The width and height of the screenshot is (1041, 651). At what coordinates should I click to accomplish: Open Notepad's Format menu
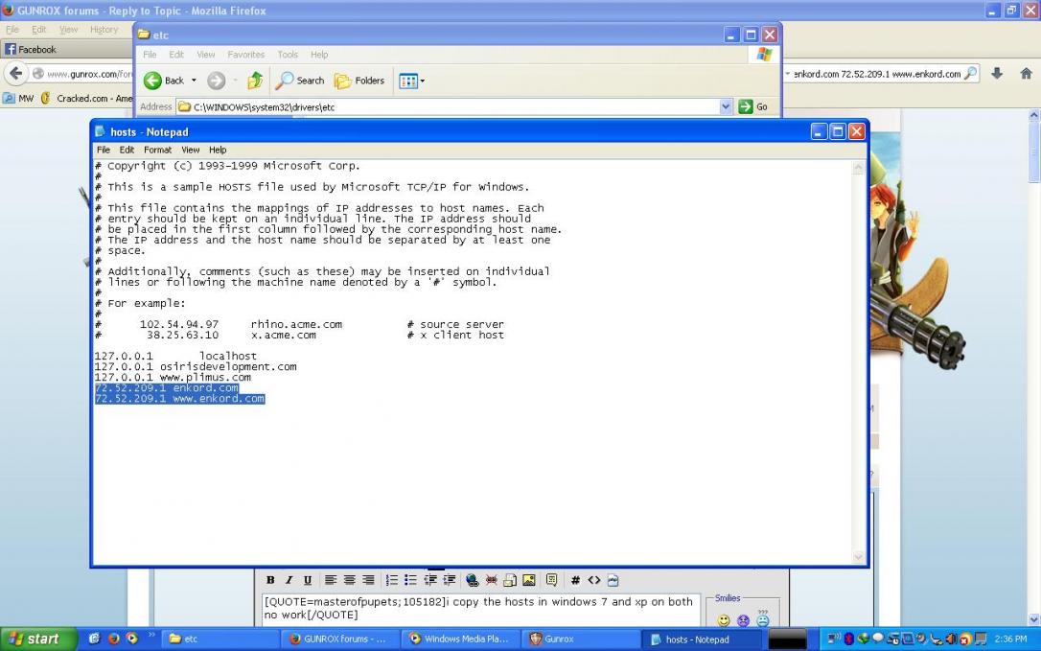click(157, 150)
